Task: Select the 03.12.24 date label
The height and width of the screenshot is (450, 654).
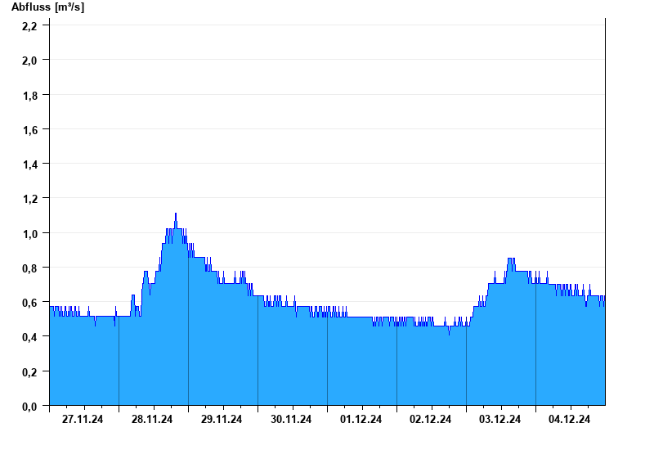Action: [499, 420]
